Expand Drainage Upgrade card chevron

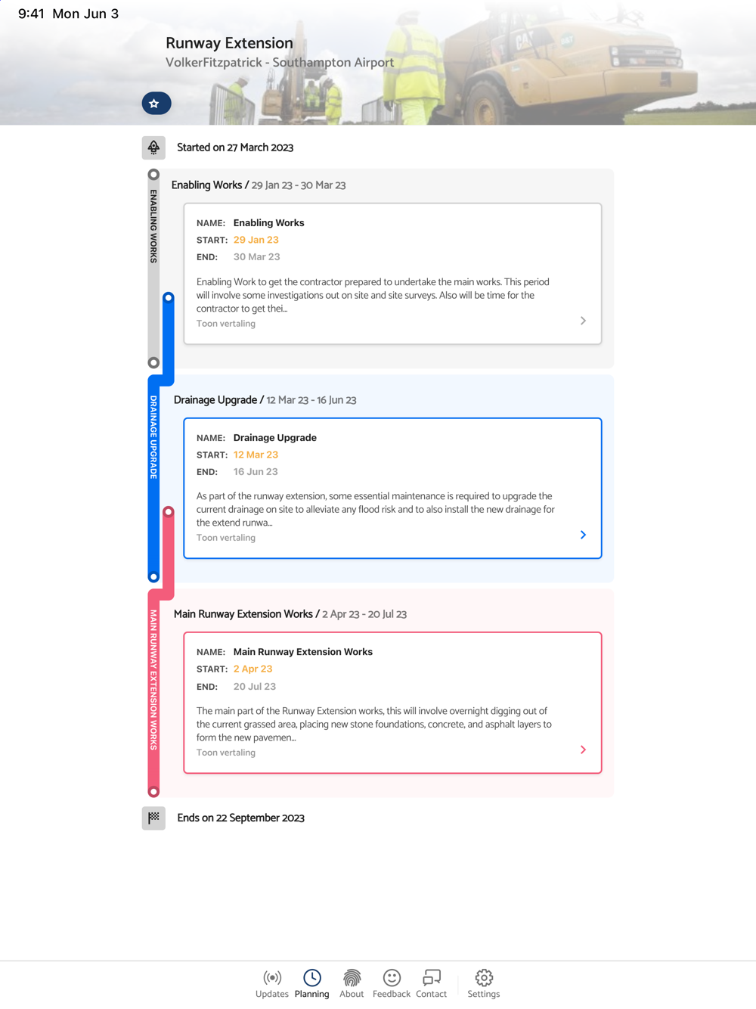[583, 535]
